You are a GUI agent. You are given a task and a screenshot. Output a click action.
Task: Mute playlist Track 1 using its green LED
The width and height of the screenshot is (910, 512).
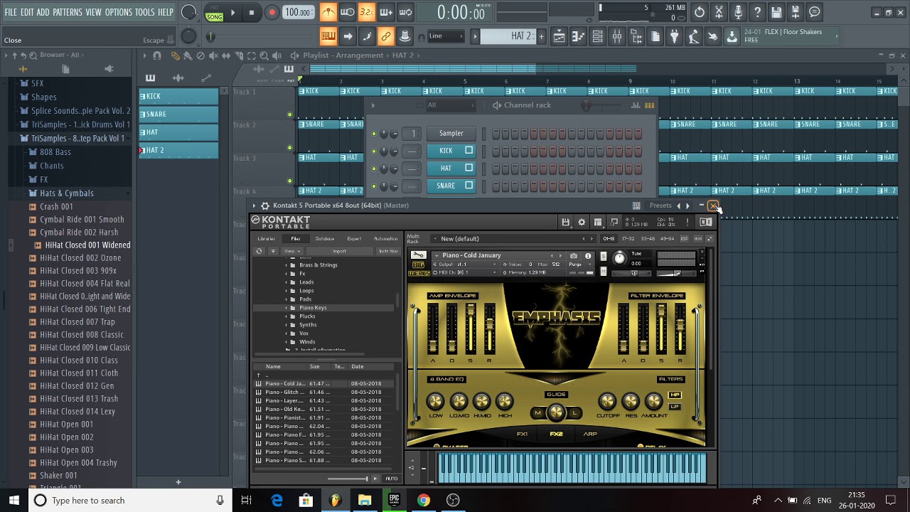click(x=290, y=114)
